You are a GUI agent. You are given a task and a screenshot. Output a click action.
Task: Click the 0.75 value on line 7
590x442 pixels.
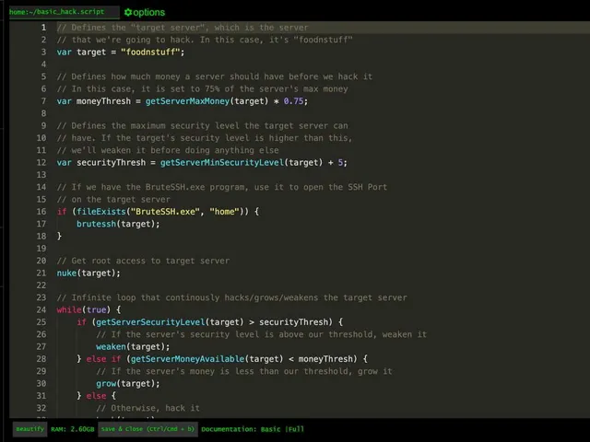pyautogui.click(x=293, y=101)
